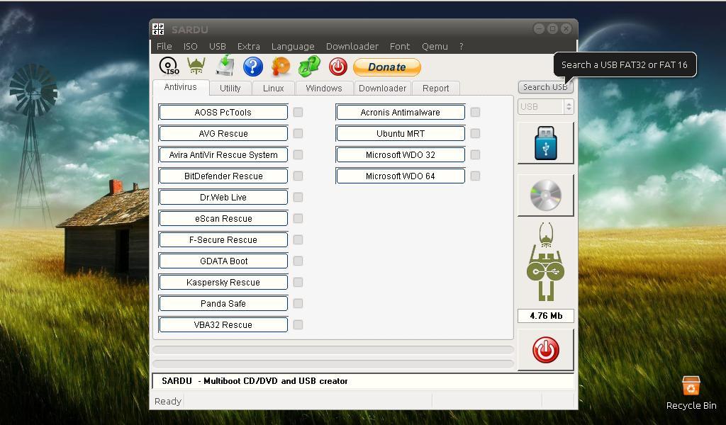Viewport: 726px width, 425px height.
Task: Open the Language menu
Action: pos(293,46)
